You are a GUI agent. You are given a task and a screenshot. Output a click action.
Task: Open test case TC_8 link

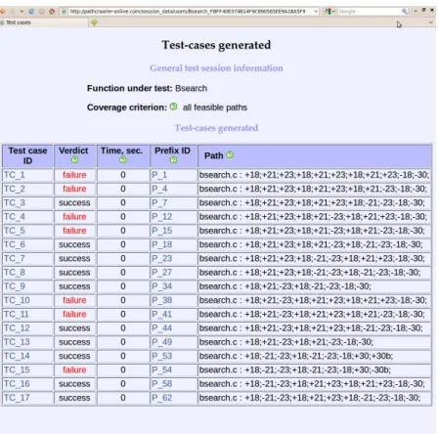pos(14,273)
